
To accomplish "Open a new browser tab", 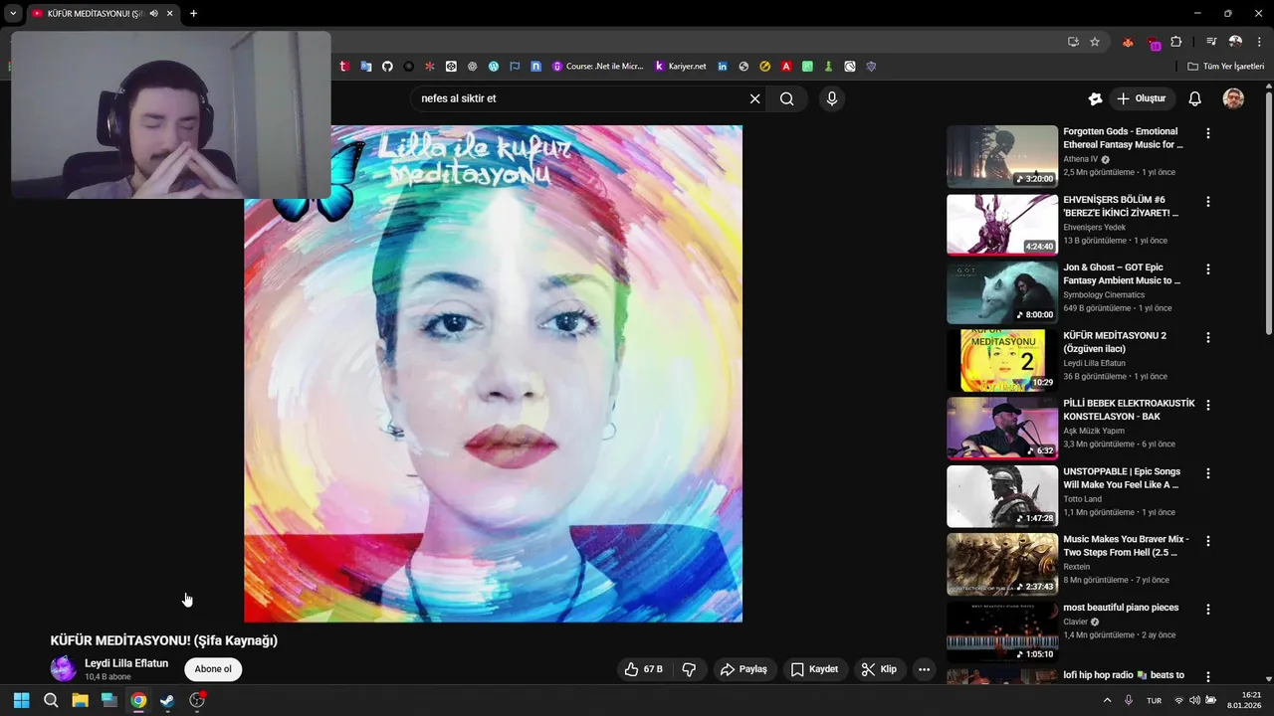I will coord(193,14).
